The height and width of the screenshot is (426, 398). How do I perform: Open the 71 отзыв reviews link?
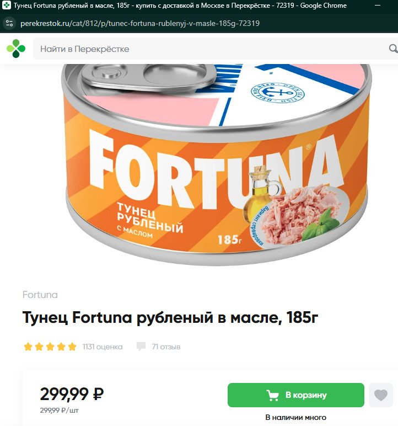click(166, 347)
